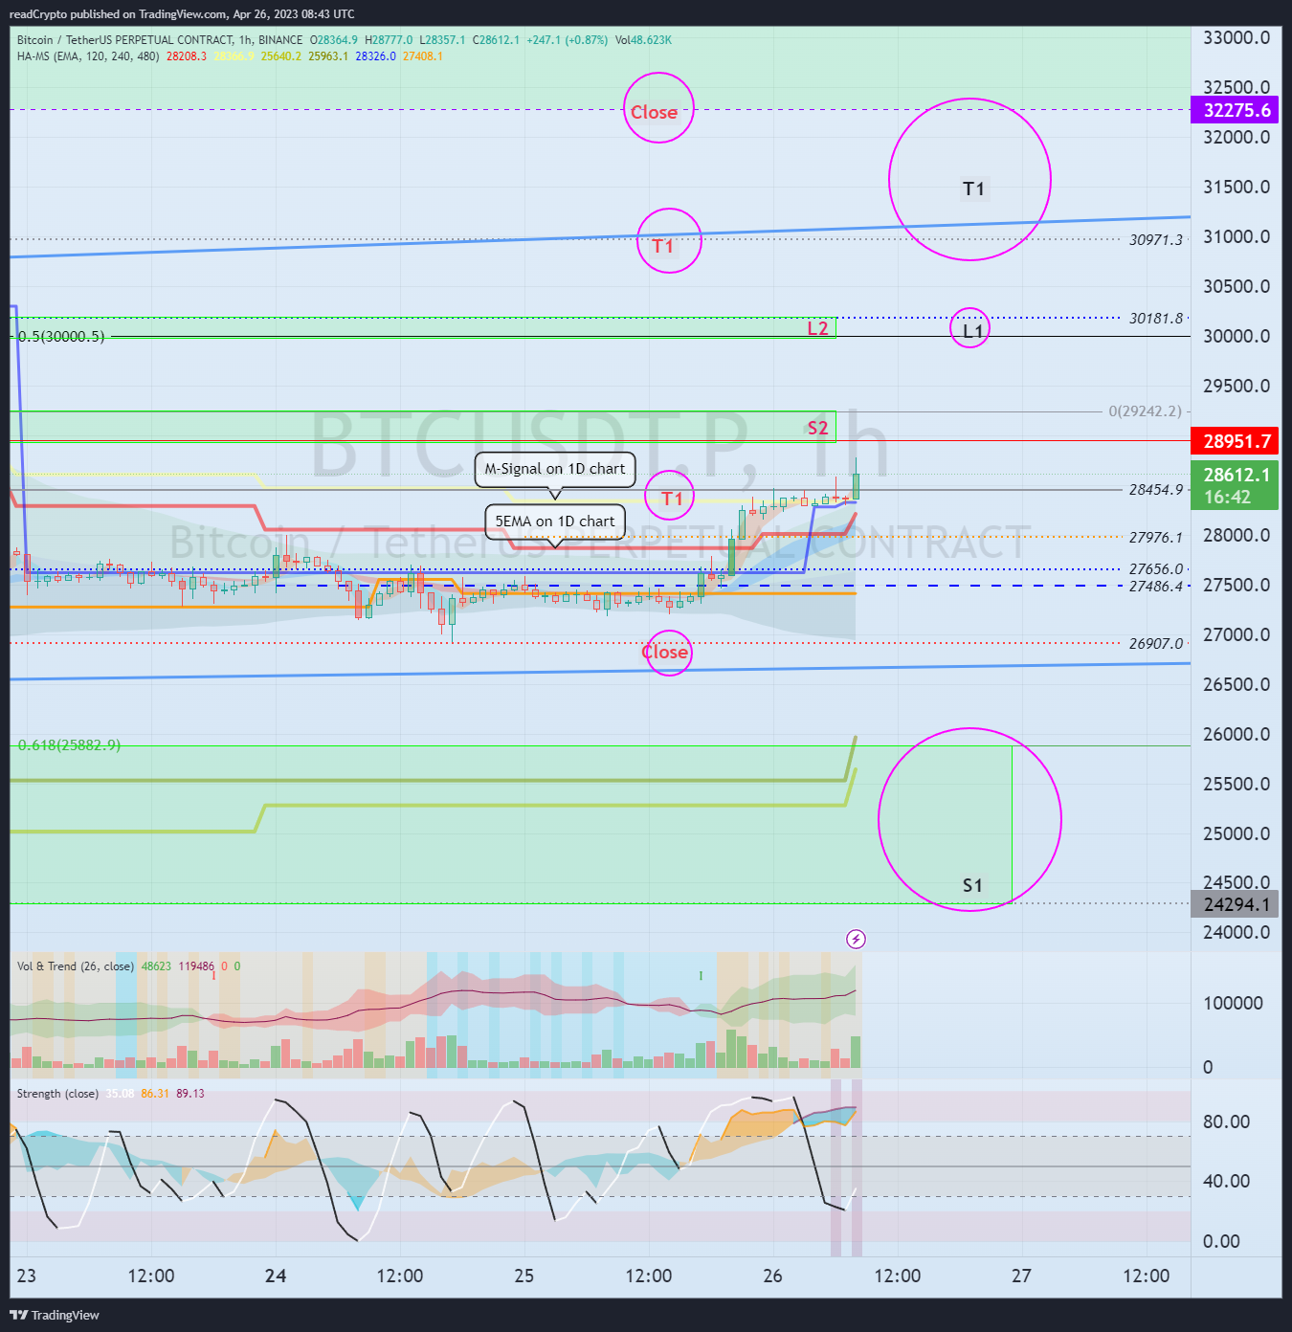
Task: Click date 26 on time axis
Action: (773, 1276)
